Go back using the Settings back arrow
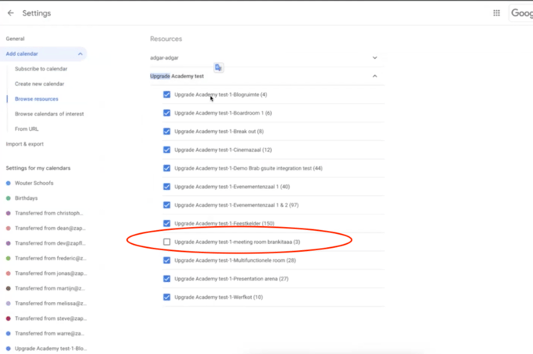The height and width of the screenshot is (354, 533). point(11,13)
